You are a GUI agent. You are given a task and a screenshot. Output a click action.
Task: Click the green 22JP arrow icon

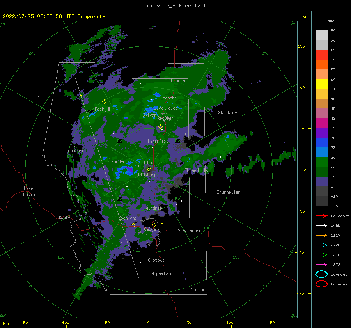coord(321,255)
